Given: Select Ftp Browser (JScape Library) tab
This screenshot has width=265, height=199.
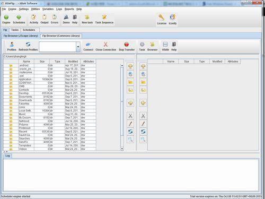Looking at the screenshot, I should (21, 36).
